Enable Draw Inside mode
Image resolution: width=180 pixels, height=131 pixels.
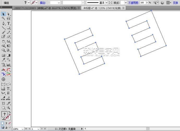[10, 127]
